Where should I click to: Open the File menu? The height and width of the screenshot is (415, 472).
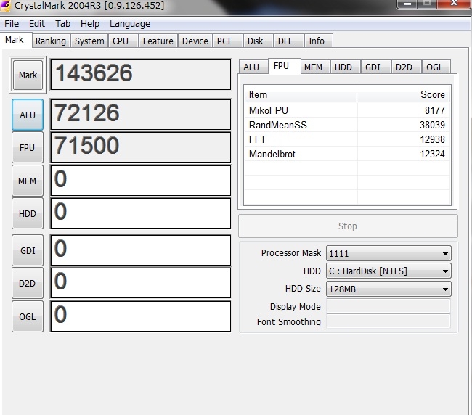coord(12,23)
